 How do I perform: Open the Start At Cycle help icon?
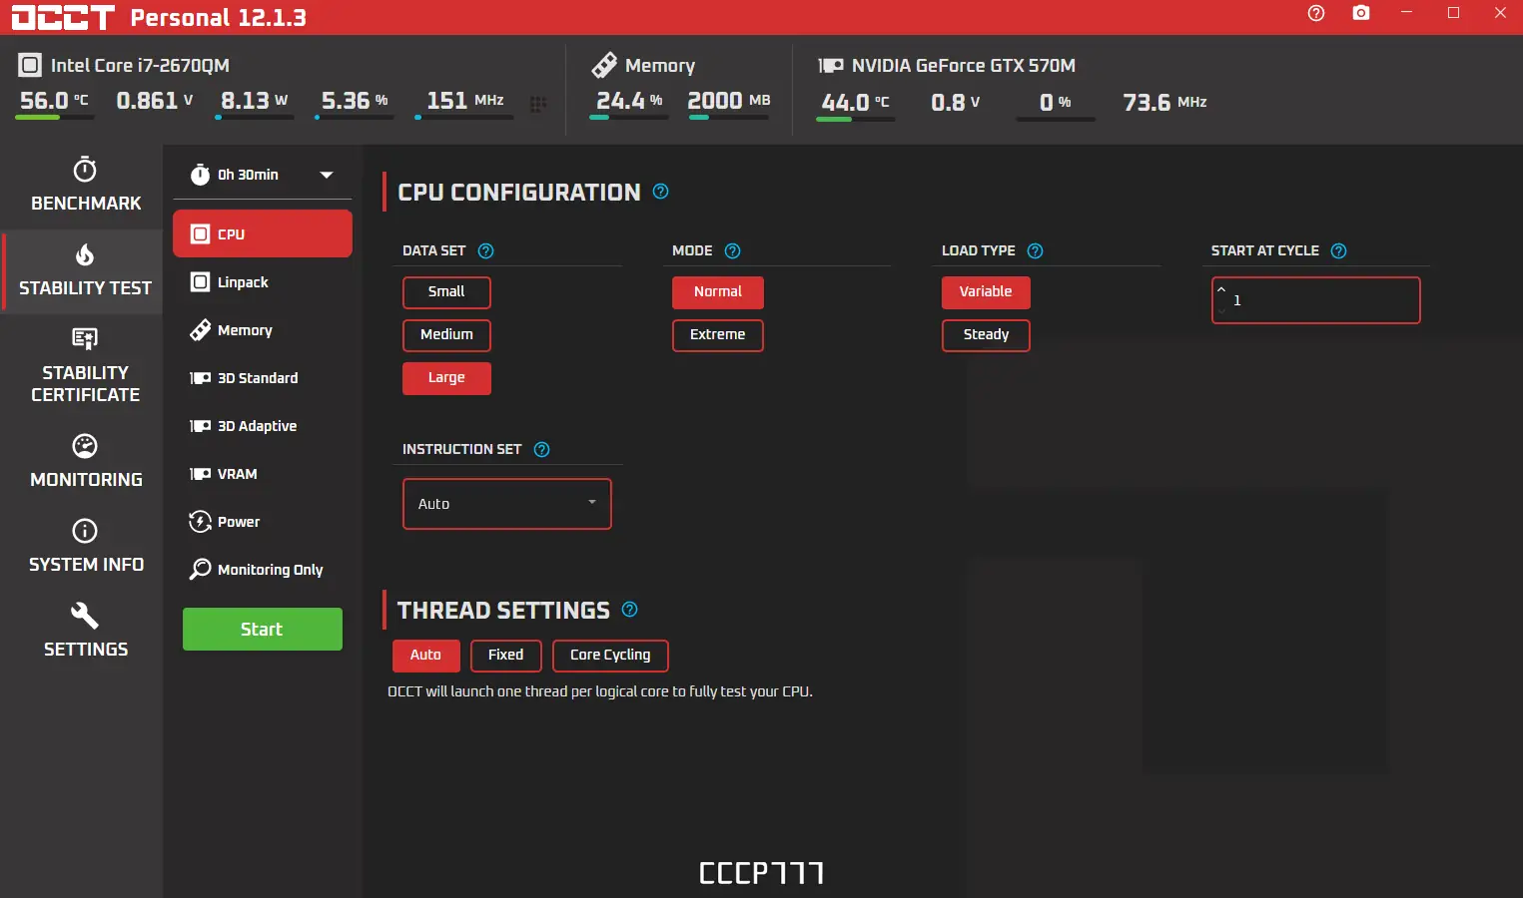[x=1338, y=251]
